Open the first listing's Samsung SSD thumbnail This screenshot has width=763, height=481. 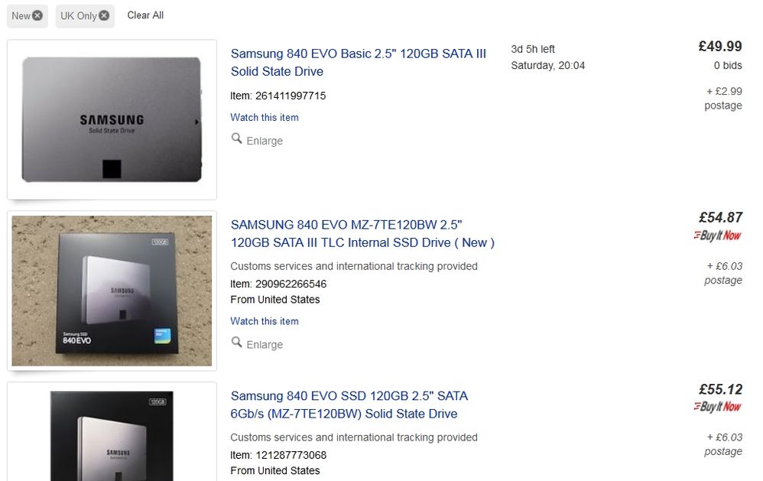[x=112, y=120]
